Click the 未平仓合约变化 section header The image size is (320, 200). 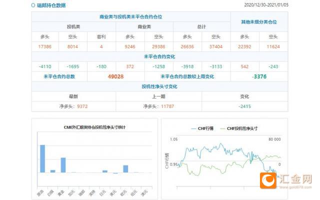159,56
